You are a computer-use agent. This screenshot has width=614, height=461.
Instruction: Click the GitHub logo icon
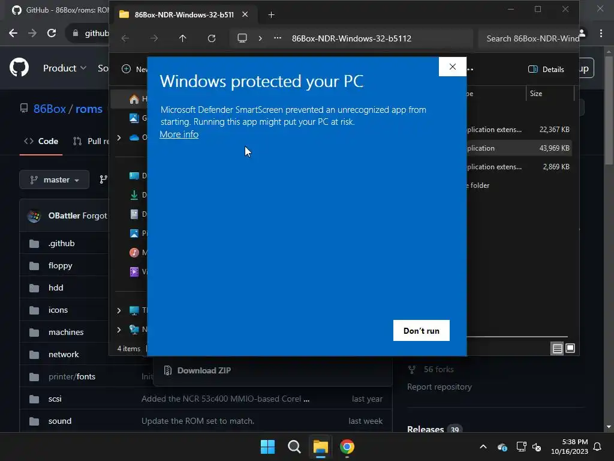click(x=19, y=67)
